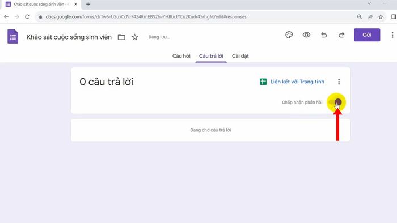Preview the form with eye icon
This screenshot has width=397, height=223.
[x=306, y=35]
